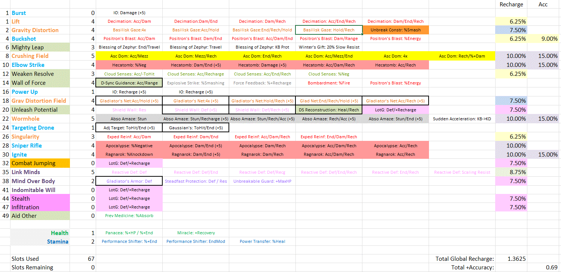Click the yellow Asc Dom: Rech/%+Dam cell
561x272 pixels.
point(462,56)
